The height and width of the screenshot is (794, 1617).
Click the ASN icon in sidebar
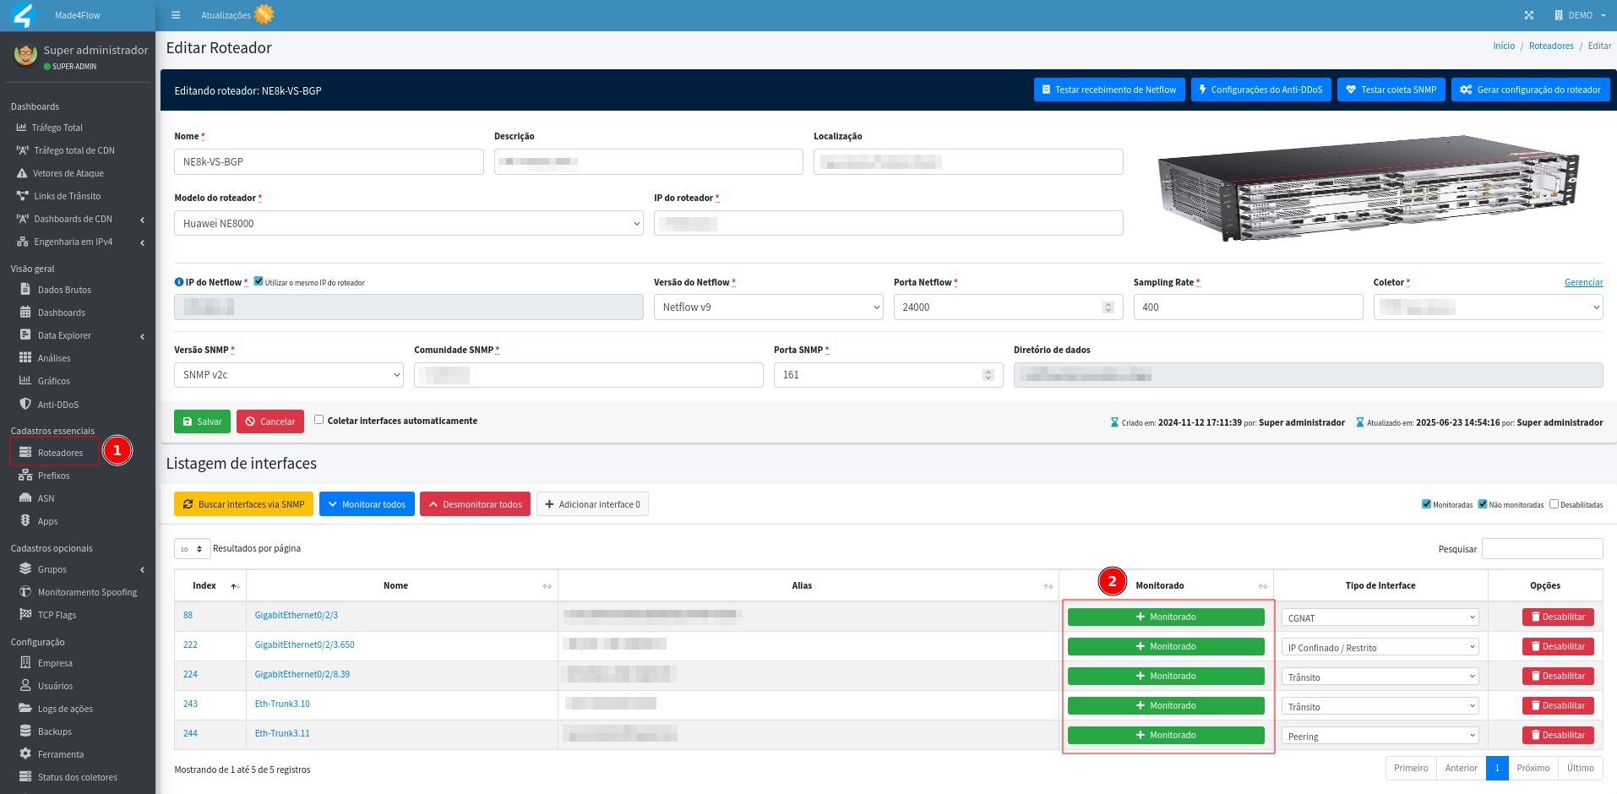pos(25,498)
